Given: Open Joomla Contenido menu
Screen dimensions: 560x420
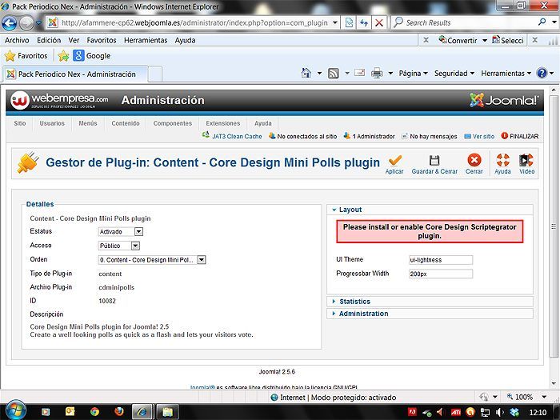Looking at the screenshot, I should pos(126,123).
